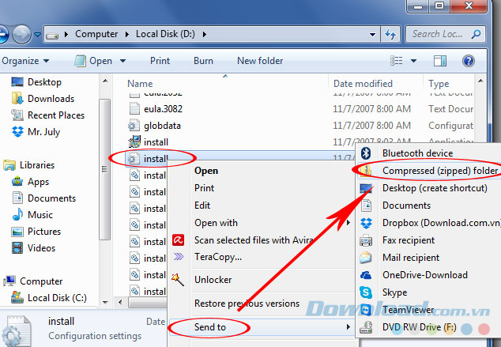Sort files by Date modified column header
The height and width of the screenshot is (347, 501).
click(363, 84)
